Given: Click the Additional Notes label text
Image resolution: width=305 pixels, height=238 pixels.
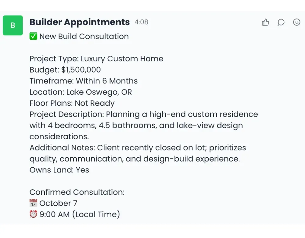Looking at the screenshot, I should point(62,148).
